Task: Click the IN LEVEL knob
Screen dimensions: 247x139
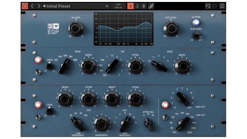Action: (76, 29)
